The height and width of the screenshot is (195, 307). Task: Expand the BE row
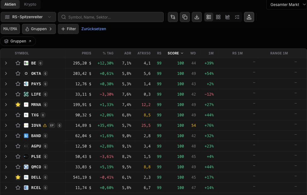(6, 63)
